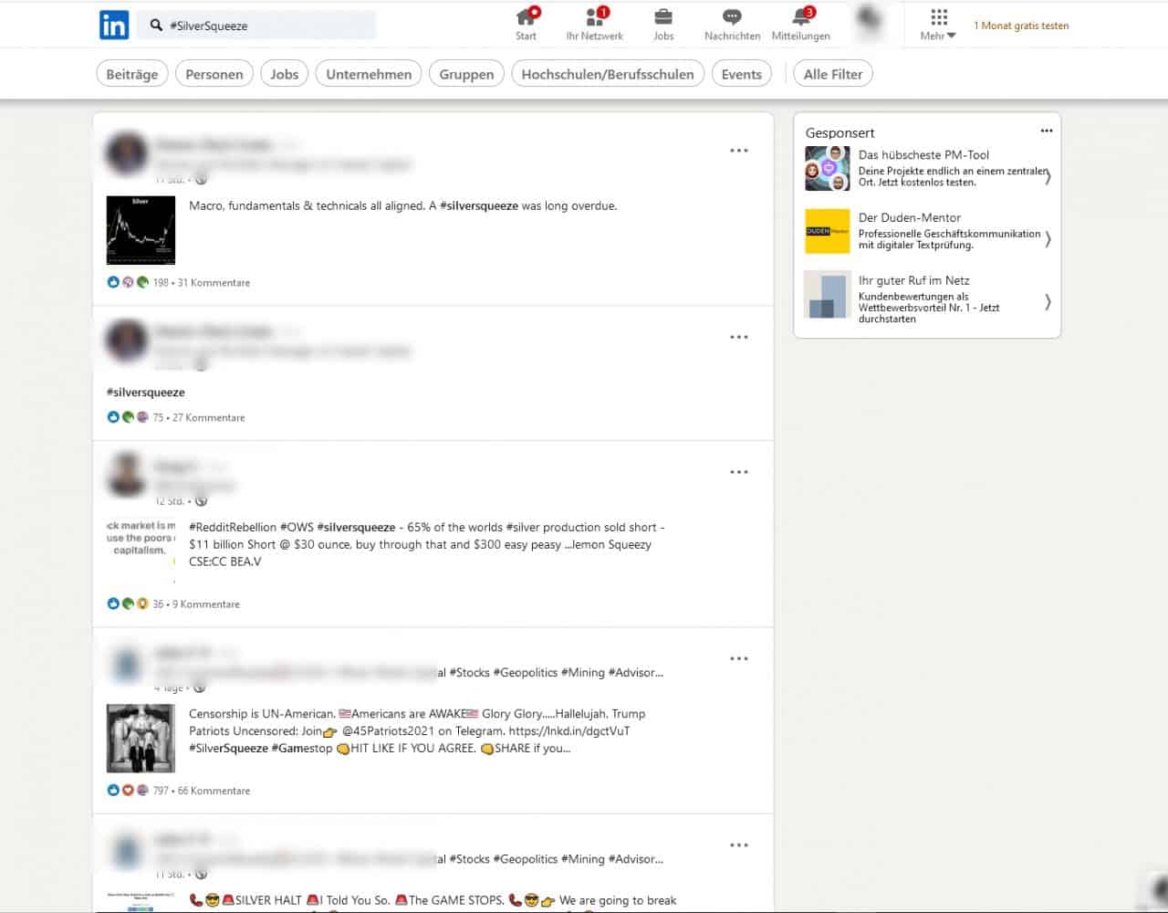Click three-dot menu in Gesponsert panel
1168x913 pixels.
click(x=1046, y=131)
